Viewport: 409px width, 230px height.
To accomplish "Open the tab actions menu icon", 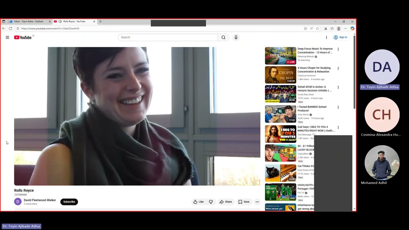I will tap(4, 21).
